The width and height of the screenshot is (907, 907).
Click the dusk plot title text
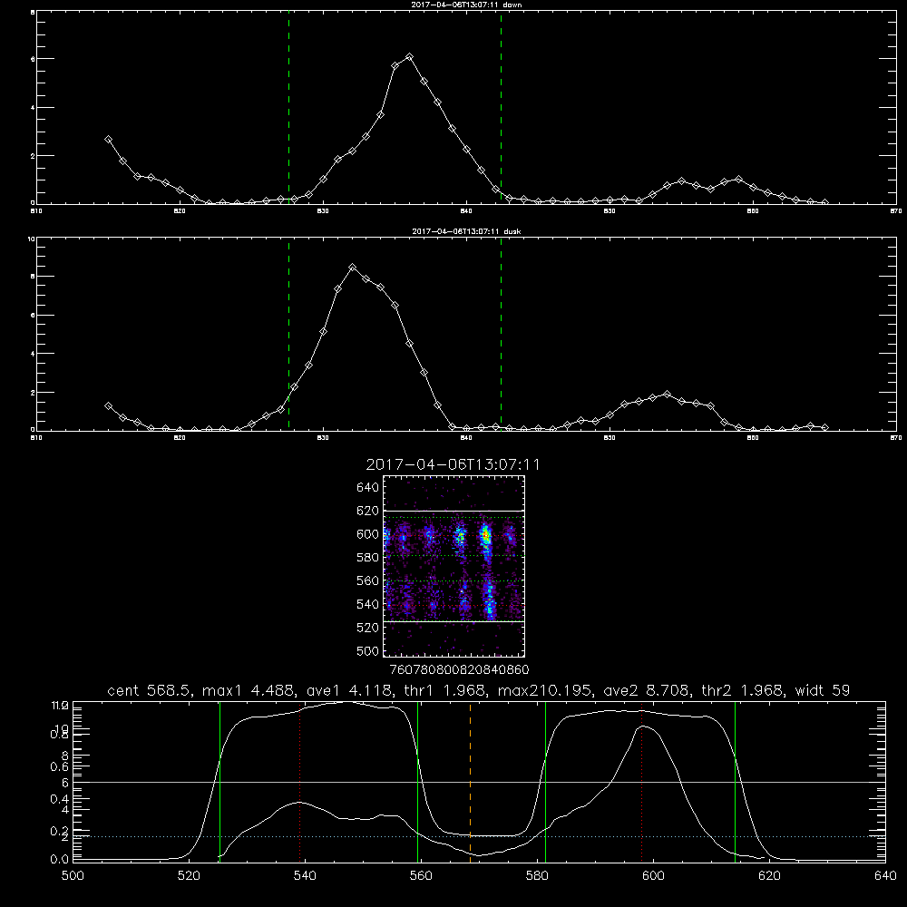[466, 231]
